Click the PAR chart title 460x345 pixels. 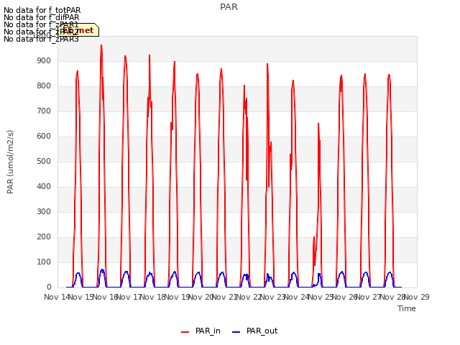tap(229, 7)
